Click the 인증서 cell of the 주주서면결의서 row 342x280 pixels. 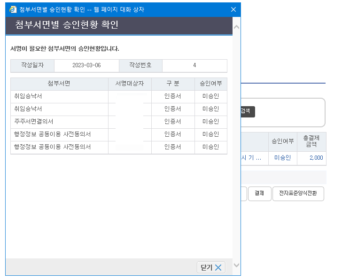(173, 122)
